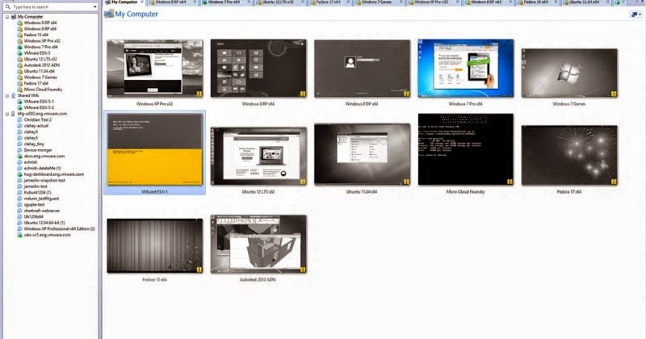Image resolution: width=646 pixels, height=339 pixels.
Task: Collapse the bfg-ui002.eng.vmware.com server node
Action: click(7, 114)
